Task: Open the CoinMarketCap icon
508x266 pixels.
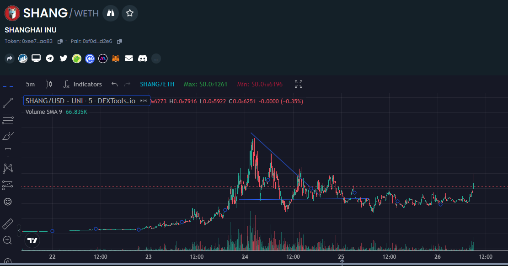Action: click(90, 59)
